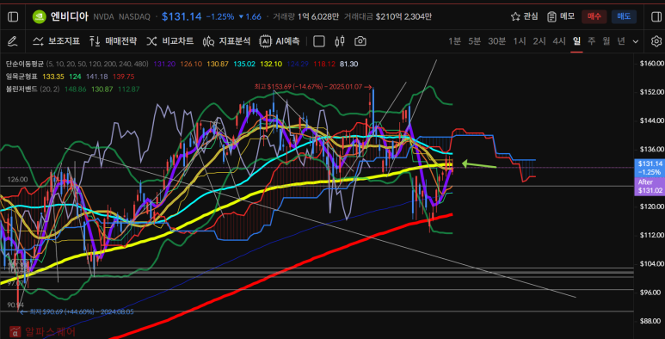Screen dimensions: 665x339
Task: Select the 년 yearly timeframe
Action: tap(621, 41)
